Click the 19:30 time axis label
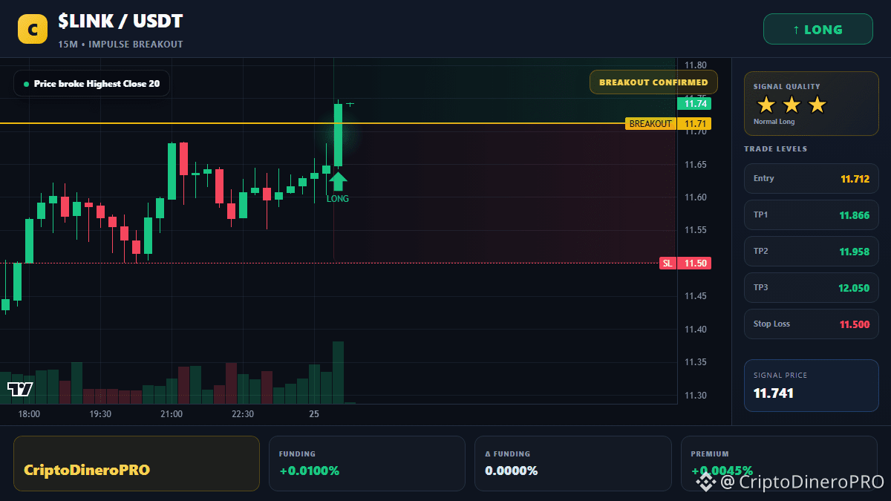Image resolution: width=891 pixels, height=501 pixels. pyautogui.click(x=100, y=414)
